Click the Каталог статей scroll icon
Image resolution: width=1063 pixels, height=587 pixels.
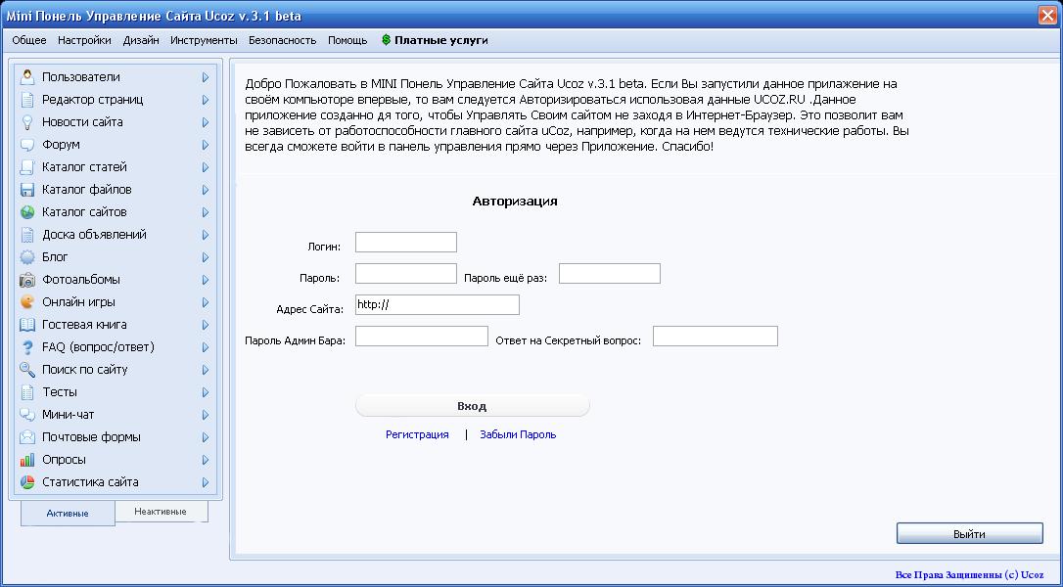27,166
